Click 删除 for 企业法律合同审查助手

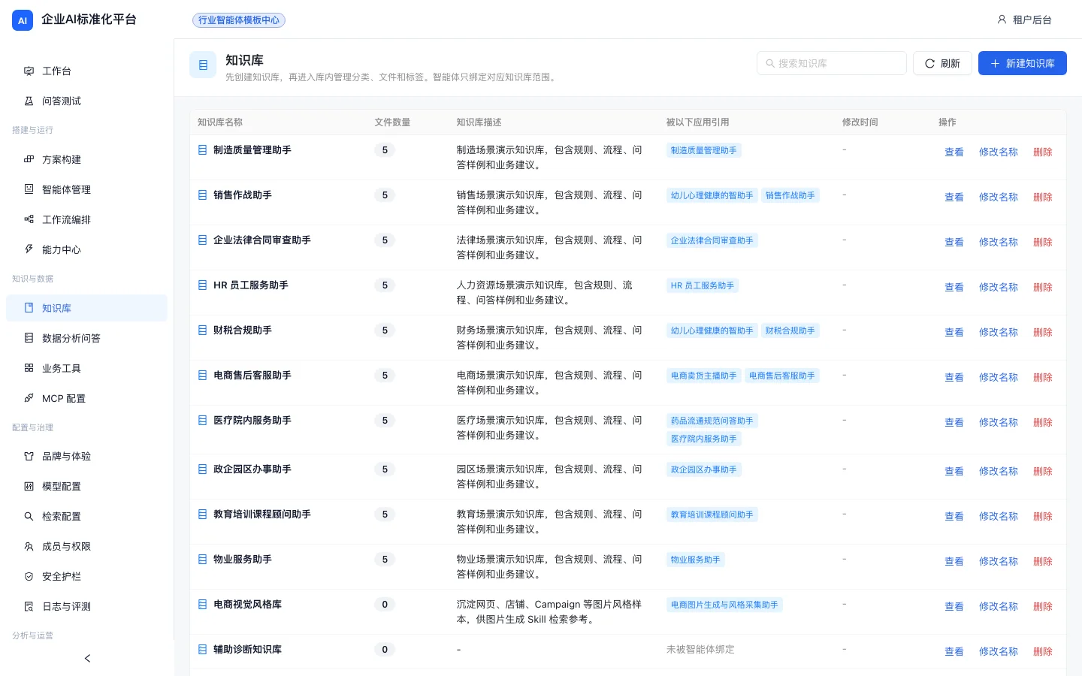1043,242
